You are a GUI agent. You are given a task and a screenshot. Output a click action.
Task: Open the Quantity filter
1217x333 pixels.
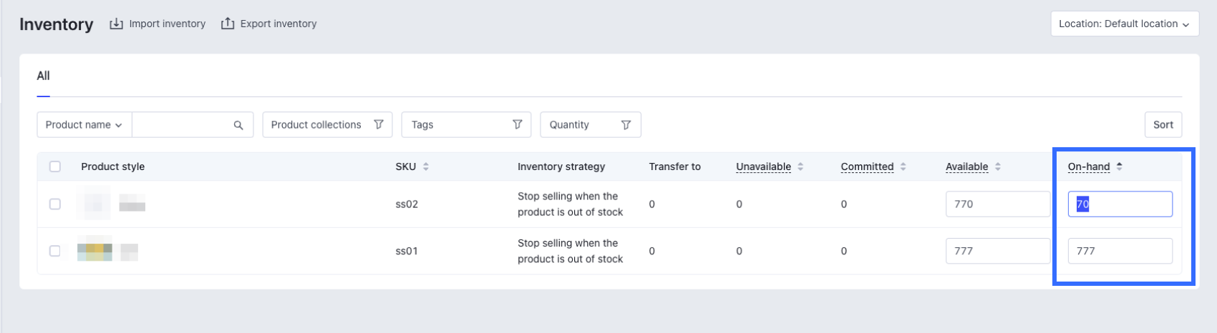coord(590,125)
